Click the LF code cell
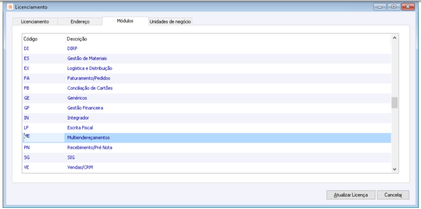Image resolution: width=421 pixels, height=209 pixels. point(43,128)
